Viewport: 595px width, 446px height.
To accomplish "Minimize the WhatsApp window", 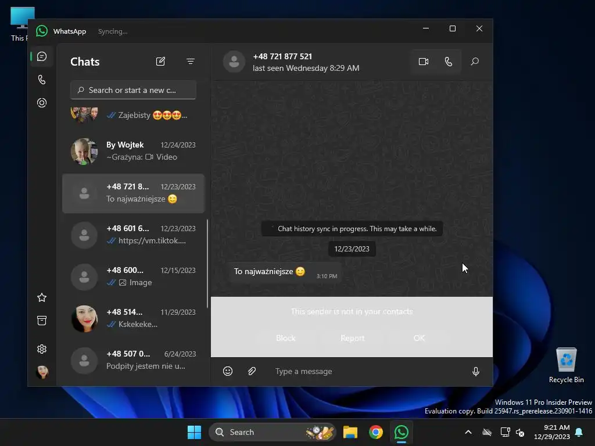I will 426,29.
